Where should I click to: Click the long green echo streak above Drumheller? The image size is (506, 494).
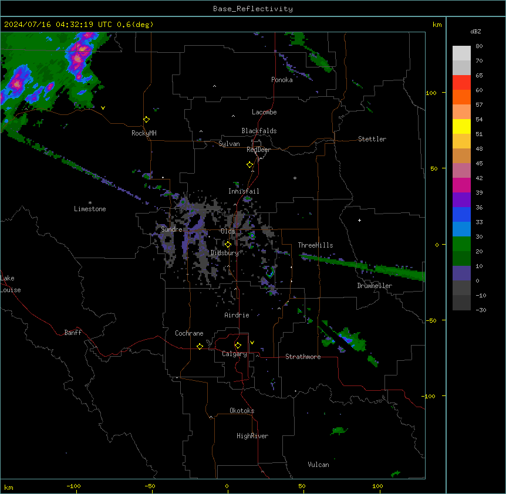click(x=362, y=266)
